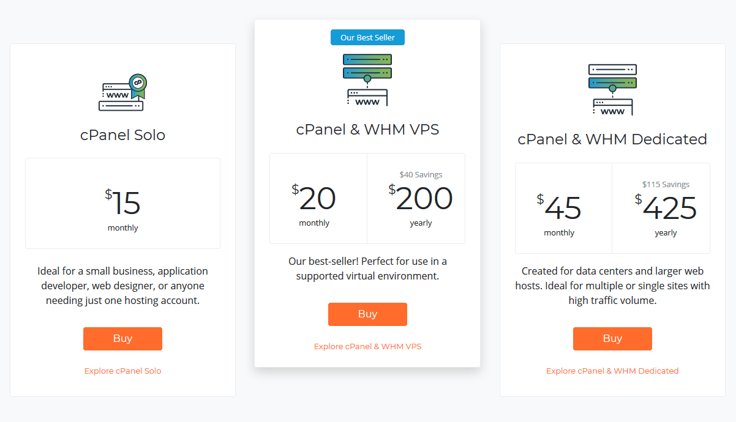The width and height of the screenshot is (736, 422).
Task: Select the cPanel Solo plan heading
Action: tap(122, 135)
